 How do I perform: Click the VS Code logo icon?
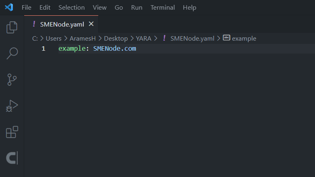[x=9, y=7]
